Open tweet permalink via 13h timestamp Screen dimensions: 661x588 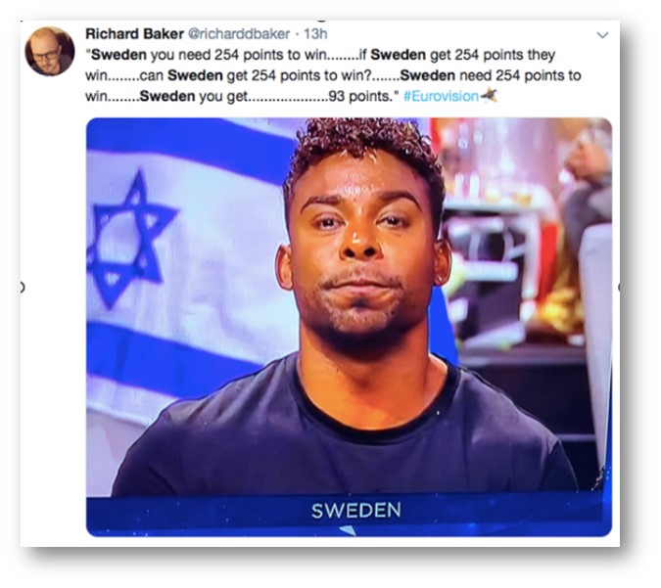[x=315, y=33]
